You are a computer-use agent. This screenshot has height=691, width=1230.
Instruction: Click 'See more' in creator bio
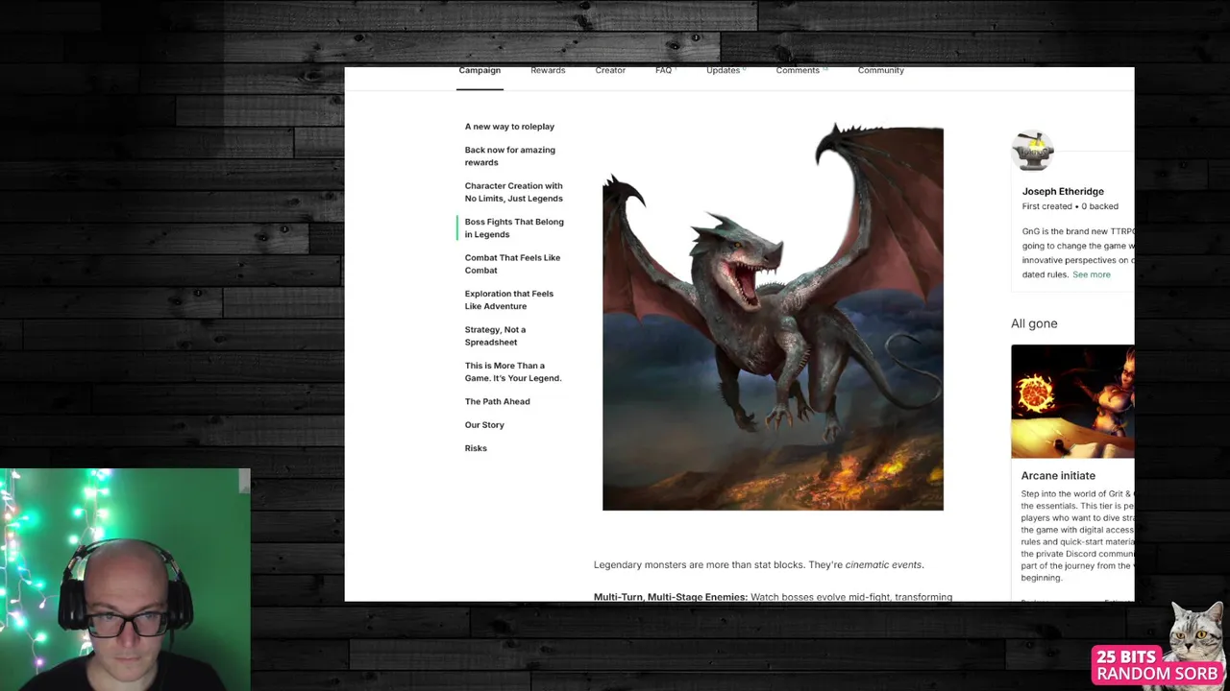click(x=1091, y=274)
